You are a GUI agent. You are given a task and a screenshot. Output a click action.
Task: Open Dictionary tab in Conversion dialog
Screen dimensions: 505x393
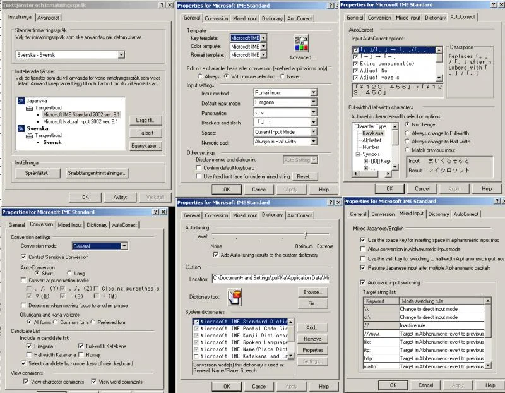[x=97, y=225]
